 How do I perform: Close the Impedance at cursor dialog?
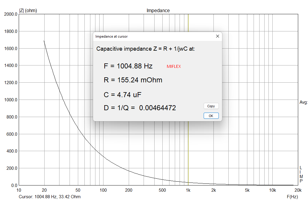pos(217,36)
